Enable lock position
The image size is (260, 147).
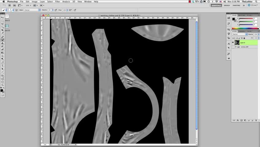pos(242,38)
